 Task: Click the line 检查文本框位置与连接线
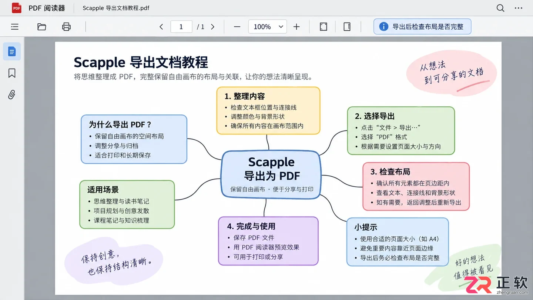(264, 107)
